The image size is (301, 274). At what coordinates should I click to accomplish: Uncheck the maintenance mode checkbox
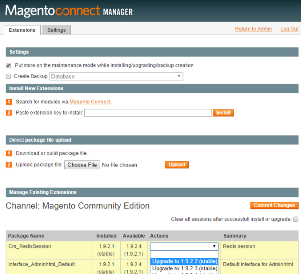(8, 65)
